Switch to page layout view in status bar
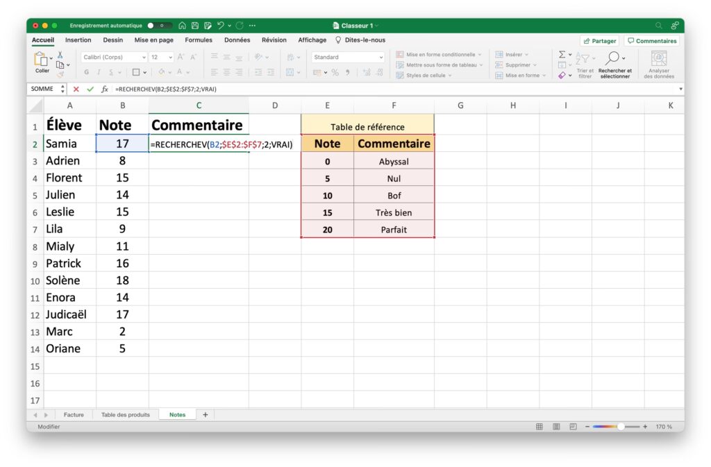The image size is (711, 467). [x=556, y=427]
